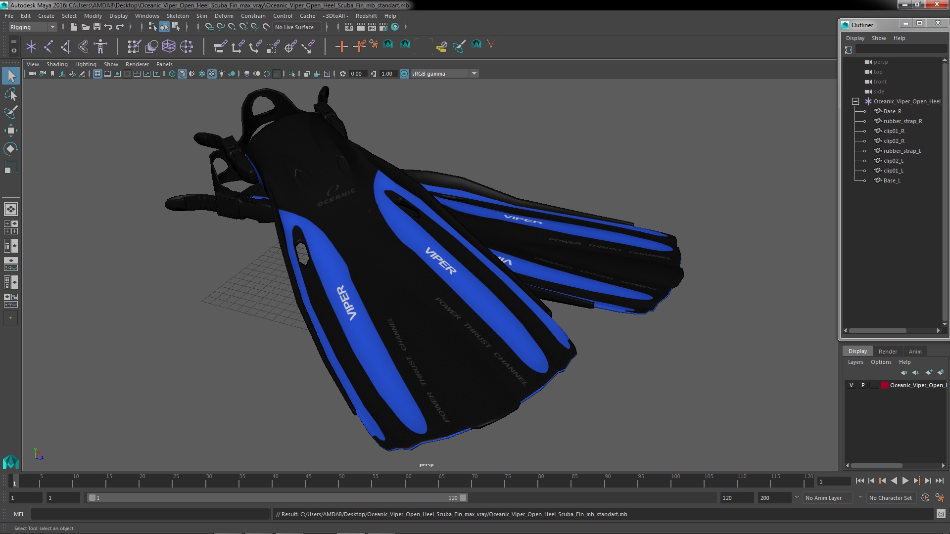
Task: Click the smooth shade all icon
Action: [182, 74]
